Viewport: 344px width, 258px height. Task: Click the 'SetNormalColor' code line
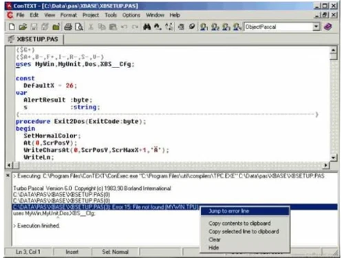coord(52,136)
